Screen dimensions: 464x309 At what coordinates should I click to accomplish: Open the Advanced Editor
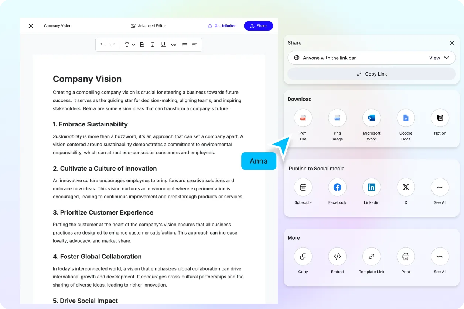(148, 26)
